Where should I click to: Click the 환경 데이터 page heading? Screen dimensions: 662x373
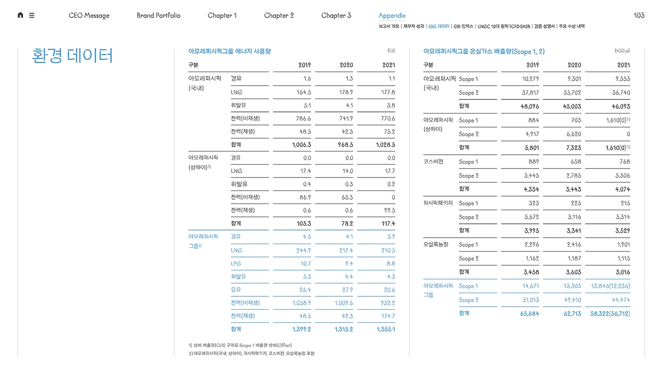tap(72, 56)
